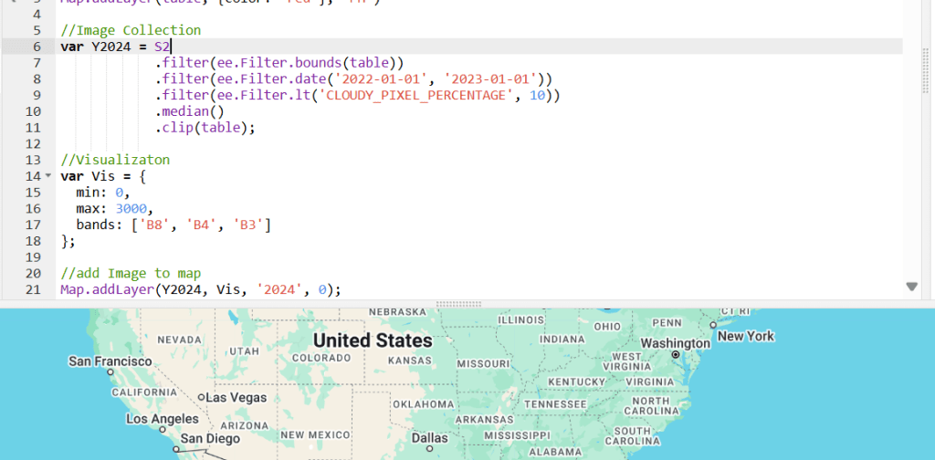
Task: Click the Washington capital marker on map
Action: coord(676,354)
